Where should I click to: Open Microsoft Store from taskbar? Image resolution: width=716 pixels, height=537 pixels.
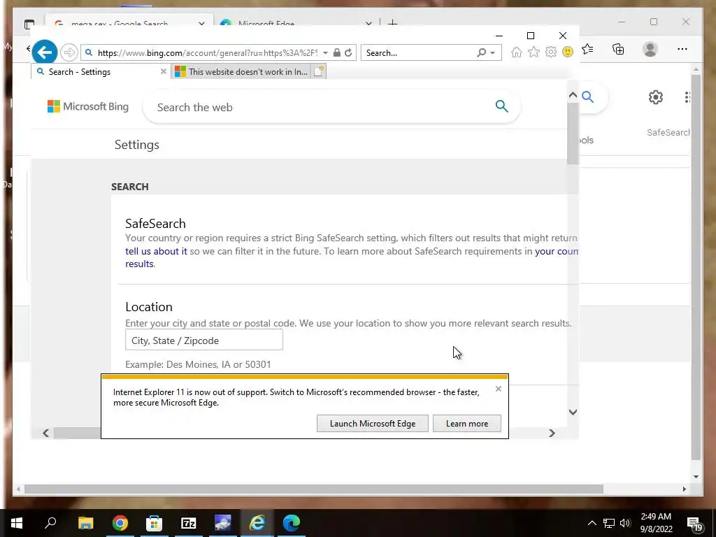pyautogui.click(x=154, y=523)
